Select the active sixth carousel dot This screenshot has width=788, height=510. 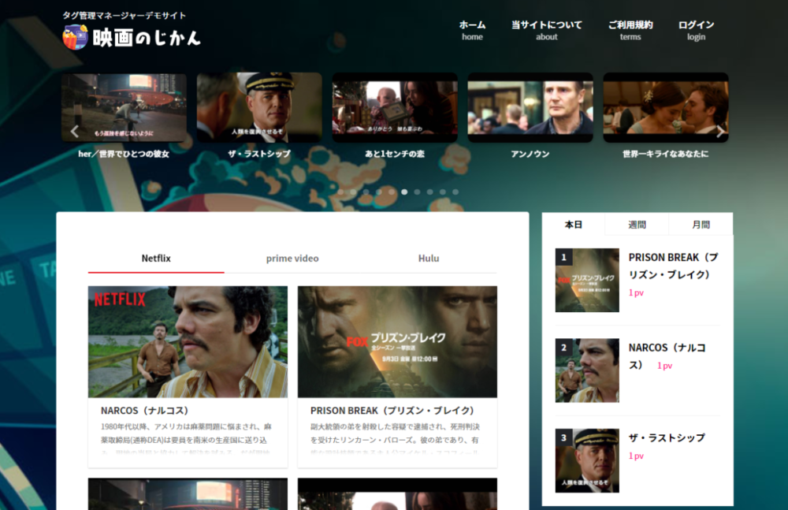tap(404, 192)
